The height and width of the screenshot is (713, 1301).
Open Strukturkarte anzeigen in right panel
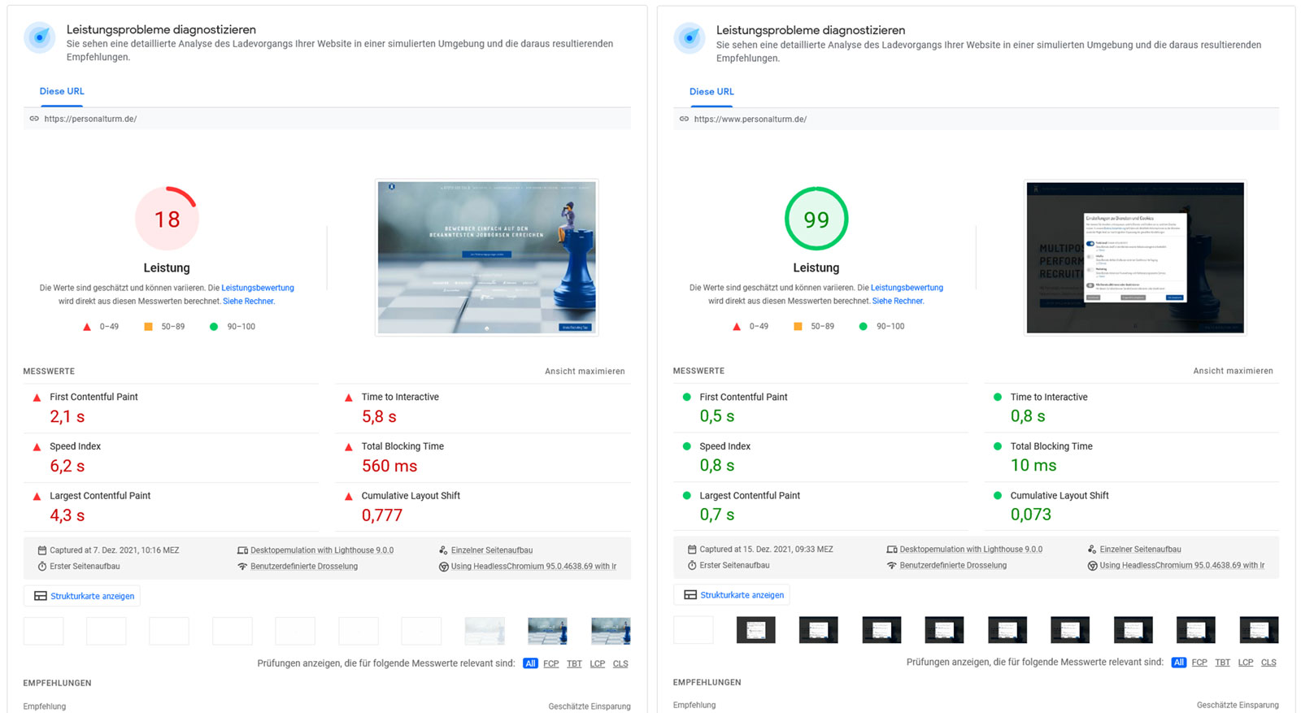(732, 595)
